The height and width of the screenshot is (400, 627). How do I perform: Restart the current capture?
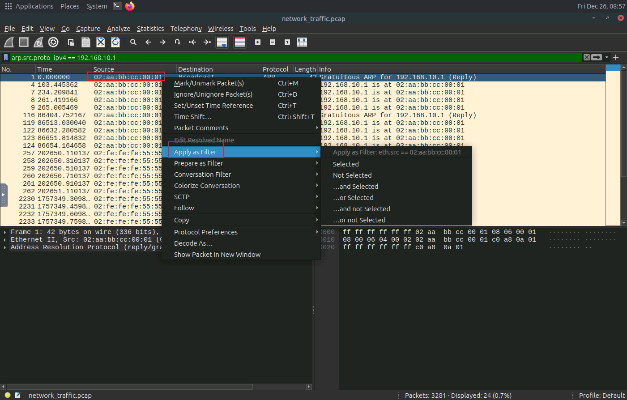38,42
